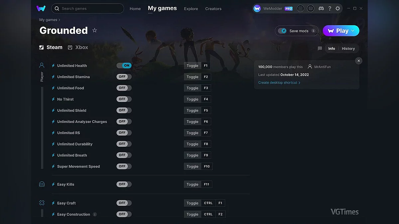Click the F5 hotkey for Unlimited Shield
The height and width of the screenshot is (224, 399).
pyautogui.click(x=206, y=111)
